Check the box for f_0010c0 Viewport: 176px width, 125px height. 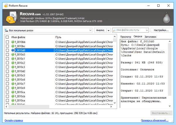click(x=7, y=55)
